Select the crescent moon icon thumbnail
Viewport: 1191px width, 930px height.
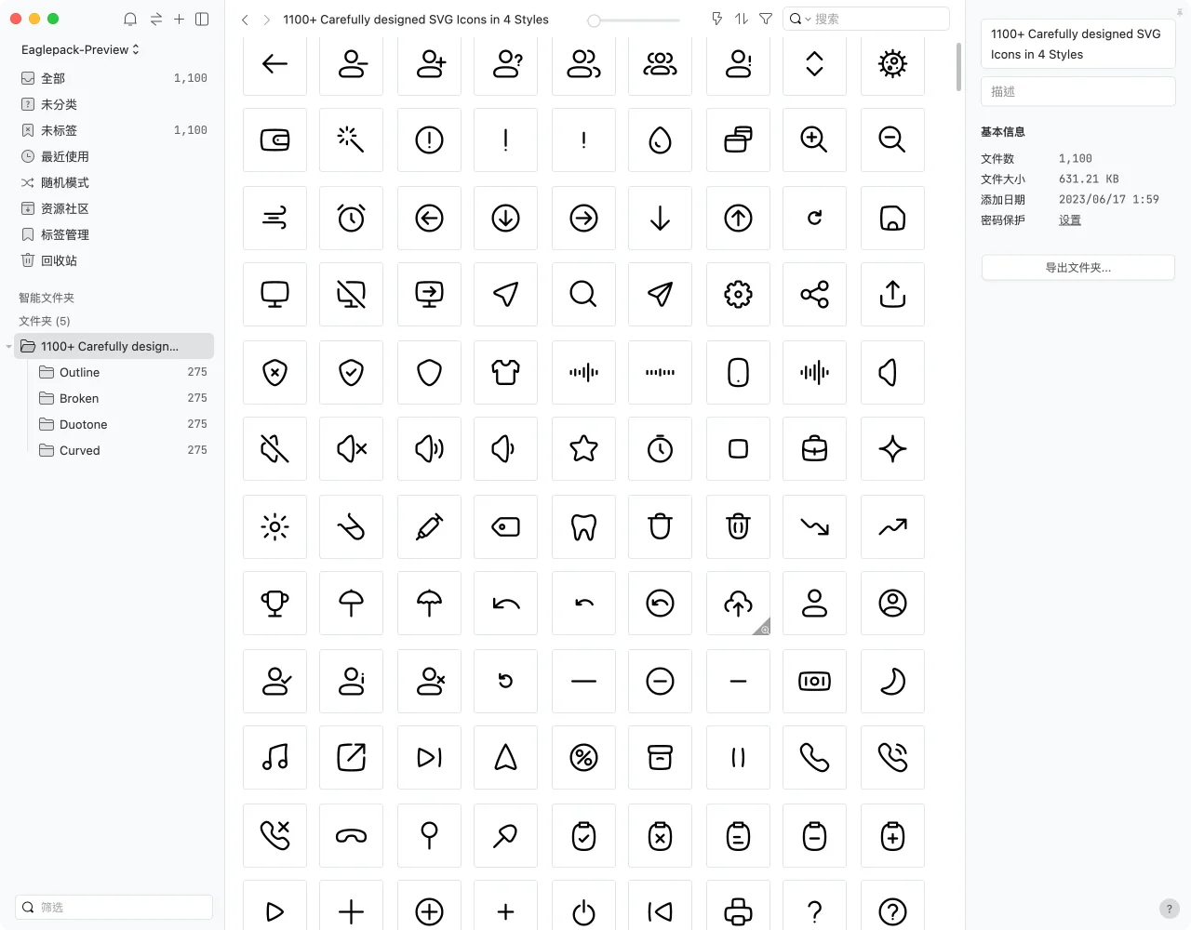[892, 681]
